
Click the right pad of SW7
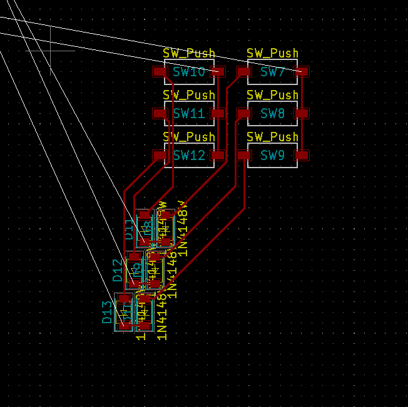coord(302,72)
